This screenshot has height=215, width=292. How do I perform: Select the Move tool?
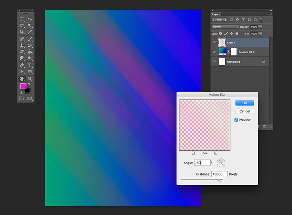pos(30,19)
